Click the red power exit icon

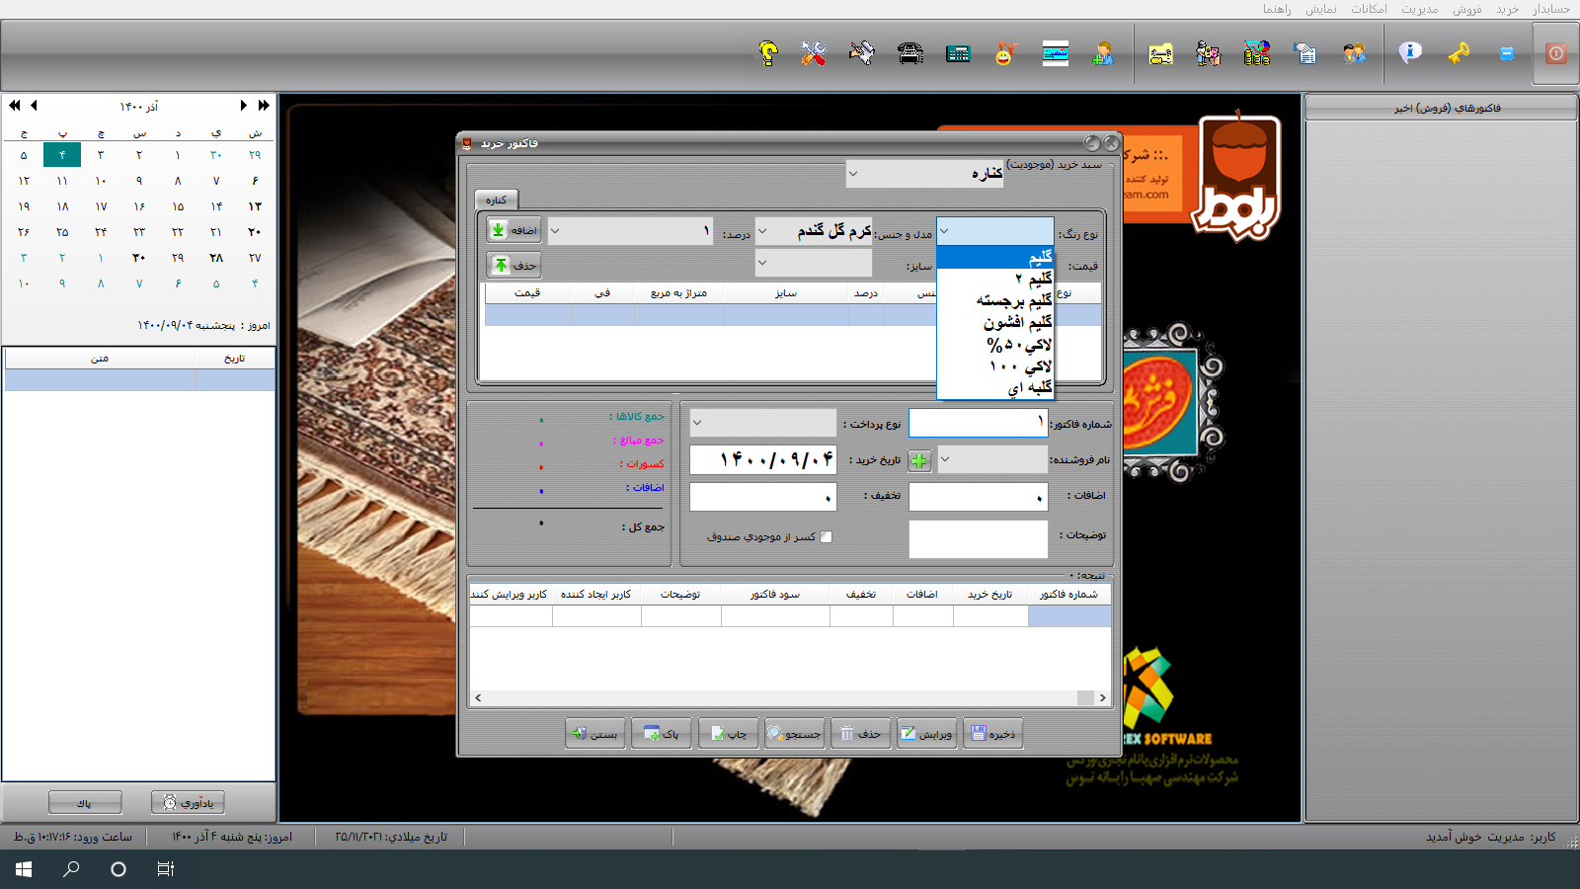pyautogui.click(x=1555, y=53)
